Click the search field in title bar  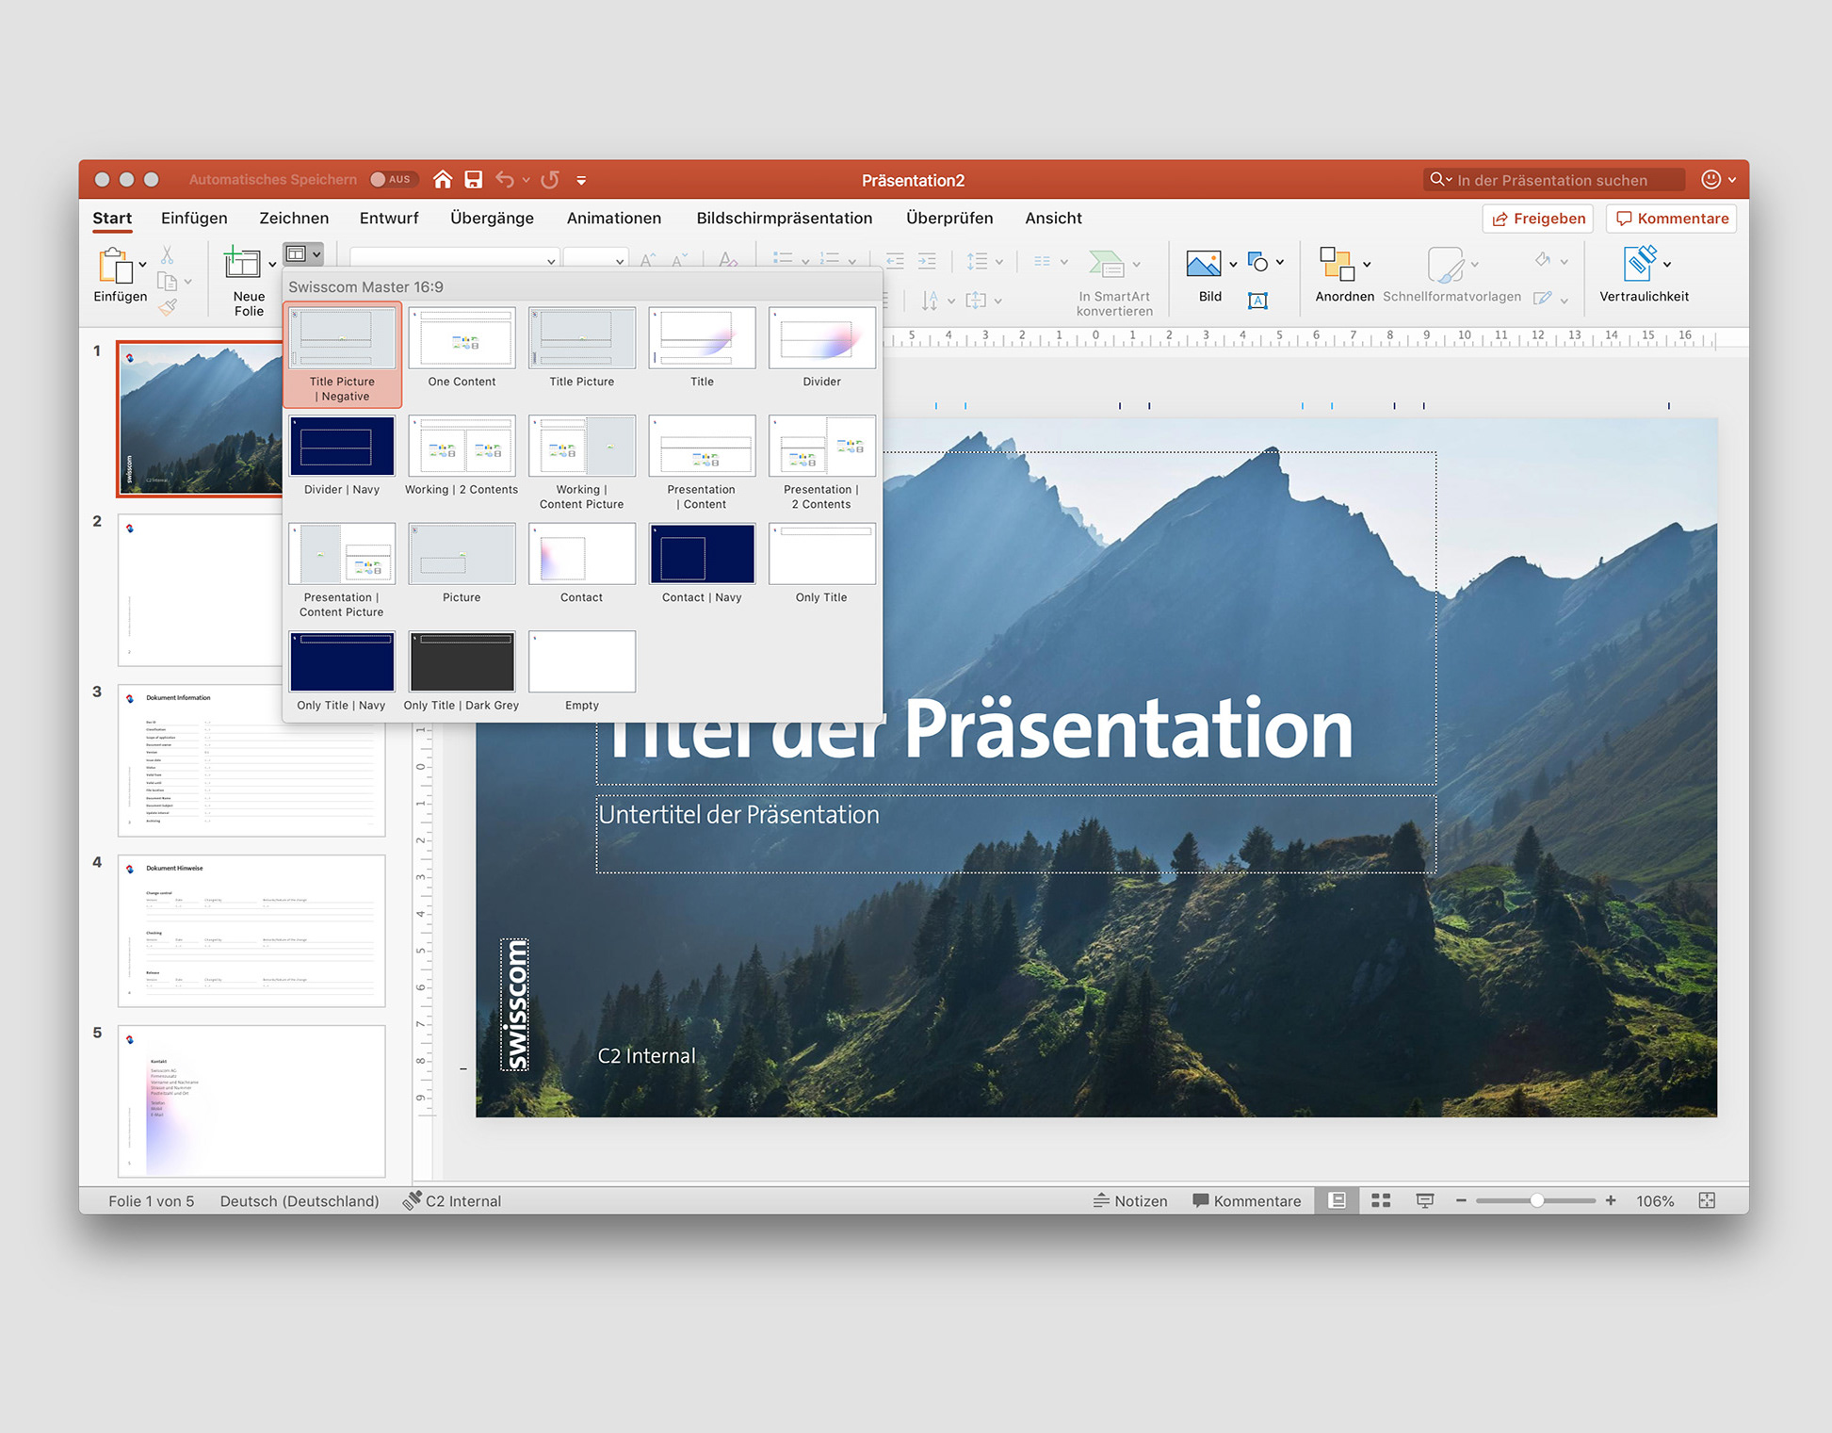point(1554,179)
